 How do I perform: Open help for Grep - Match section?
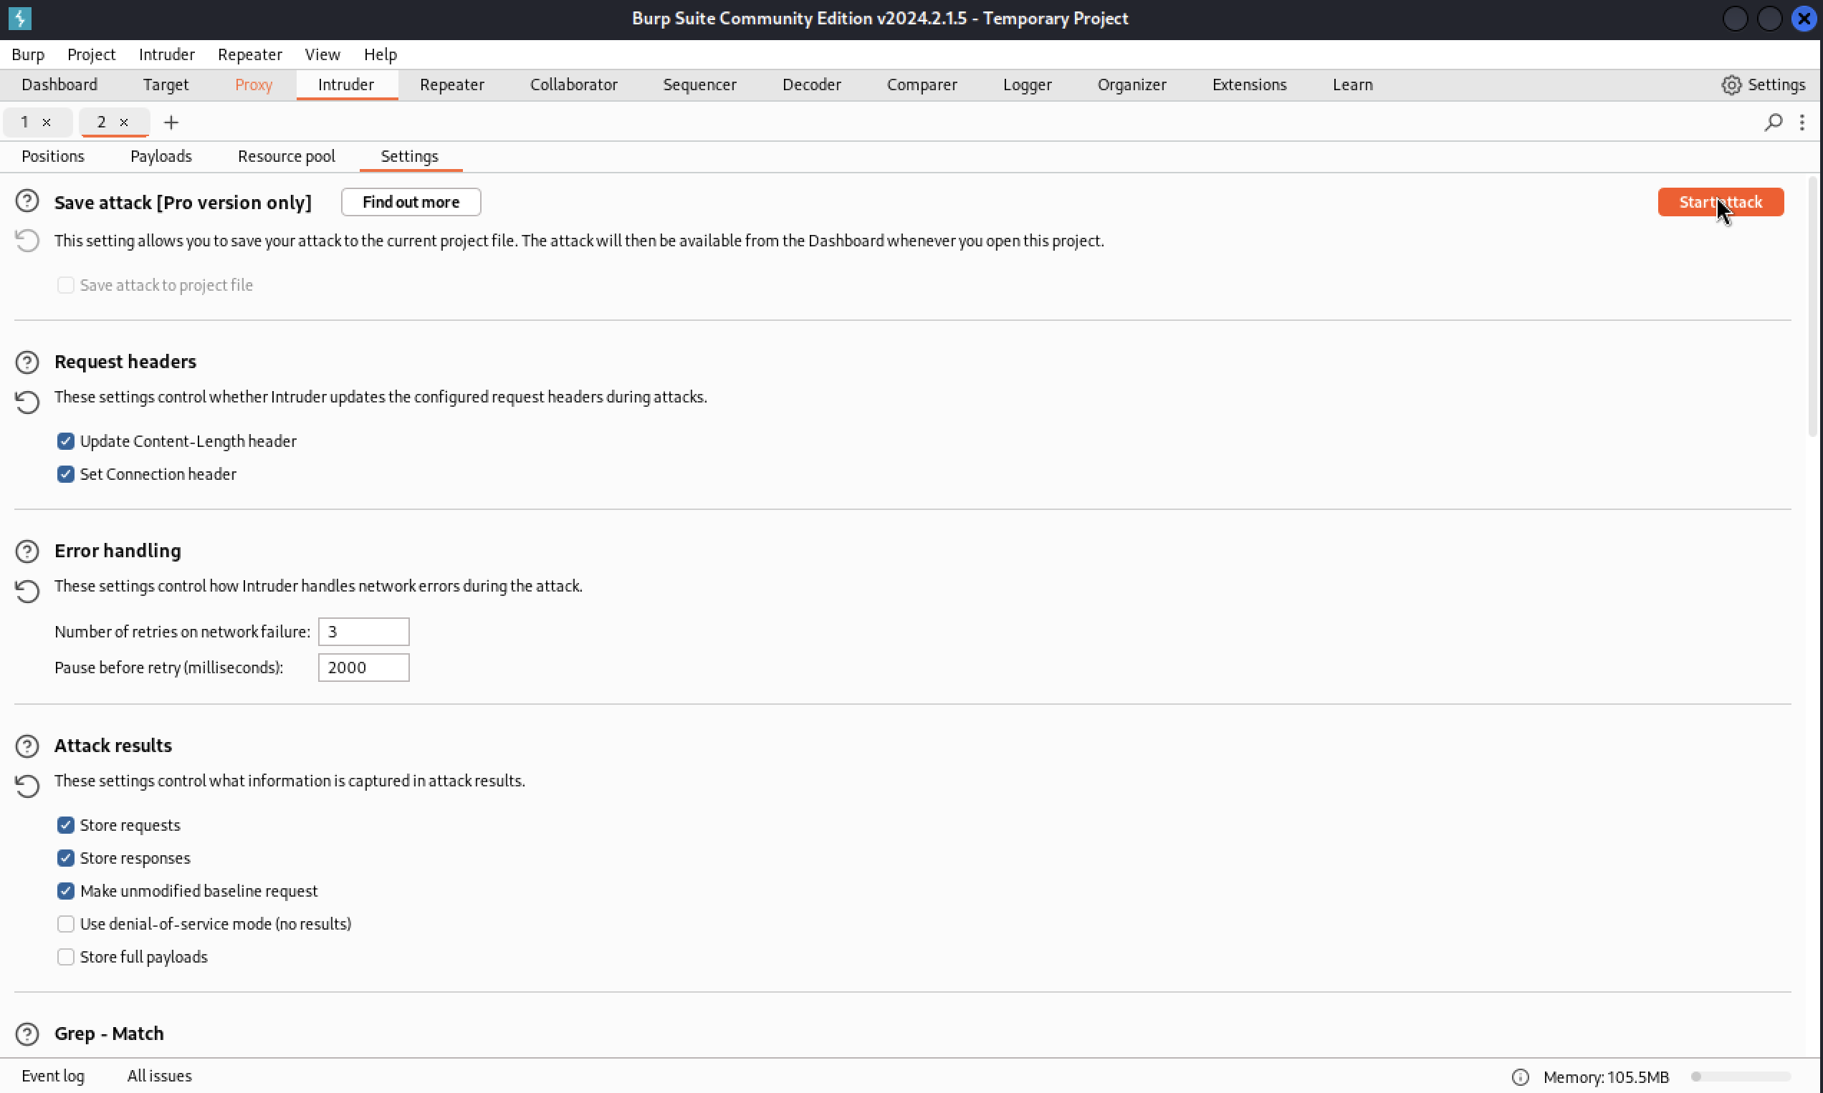[27, 1034]
